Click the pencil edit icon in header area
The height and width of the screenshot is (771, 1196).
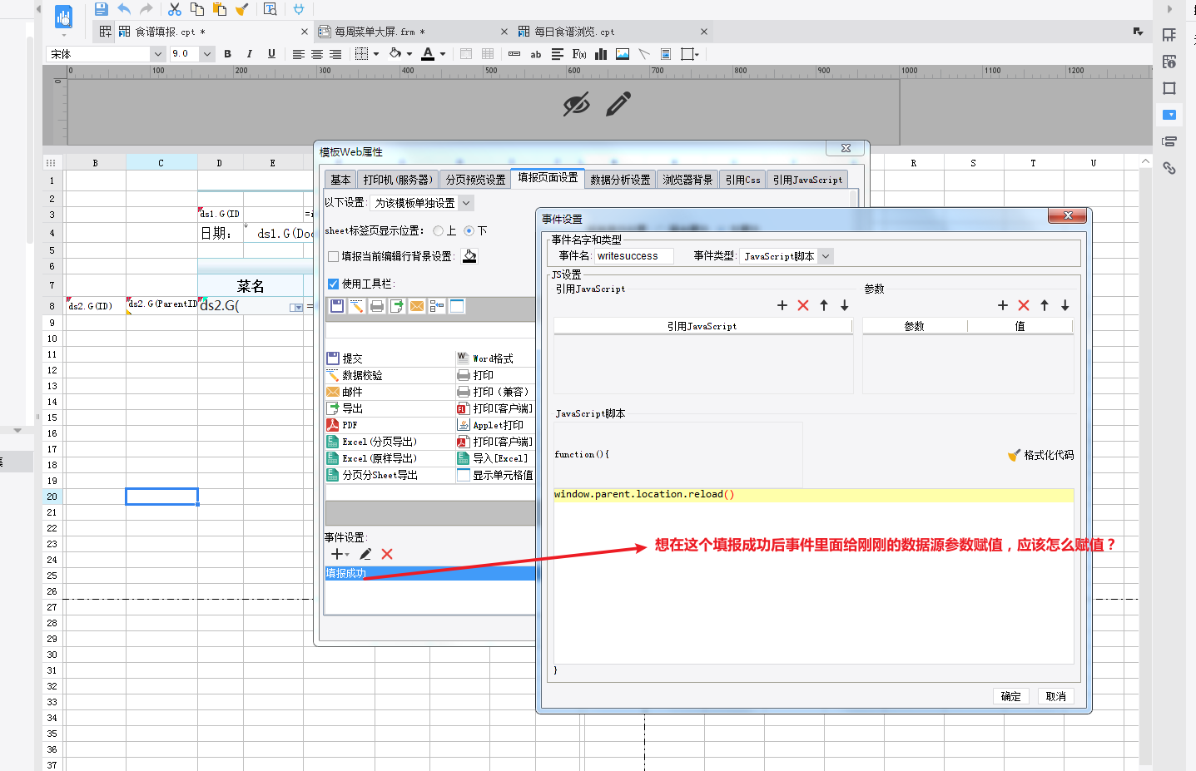pyautogui.click(x=618, y=104)
